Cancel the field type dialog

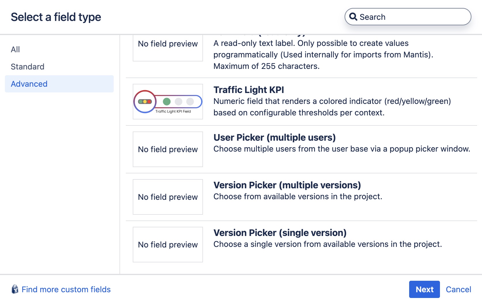tap(458, 289)
